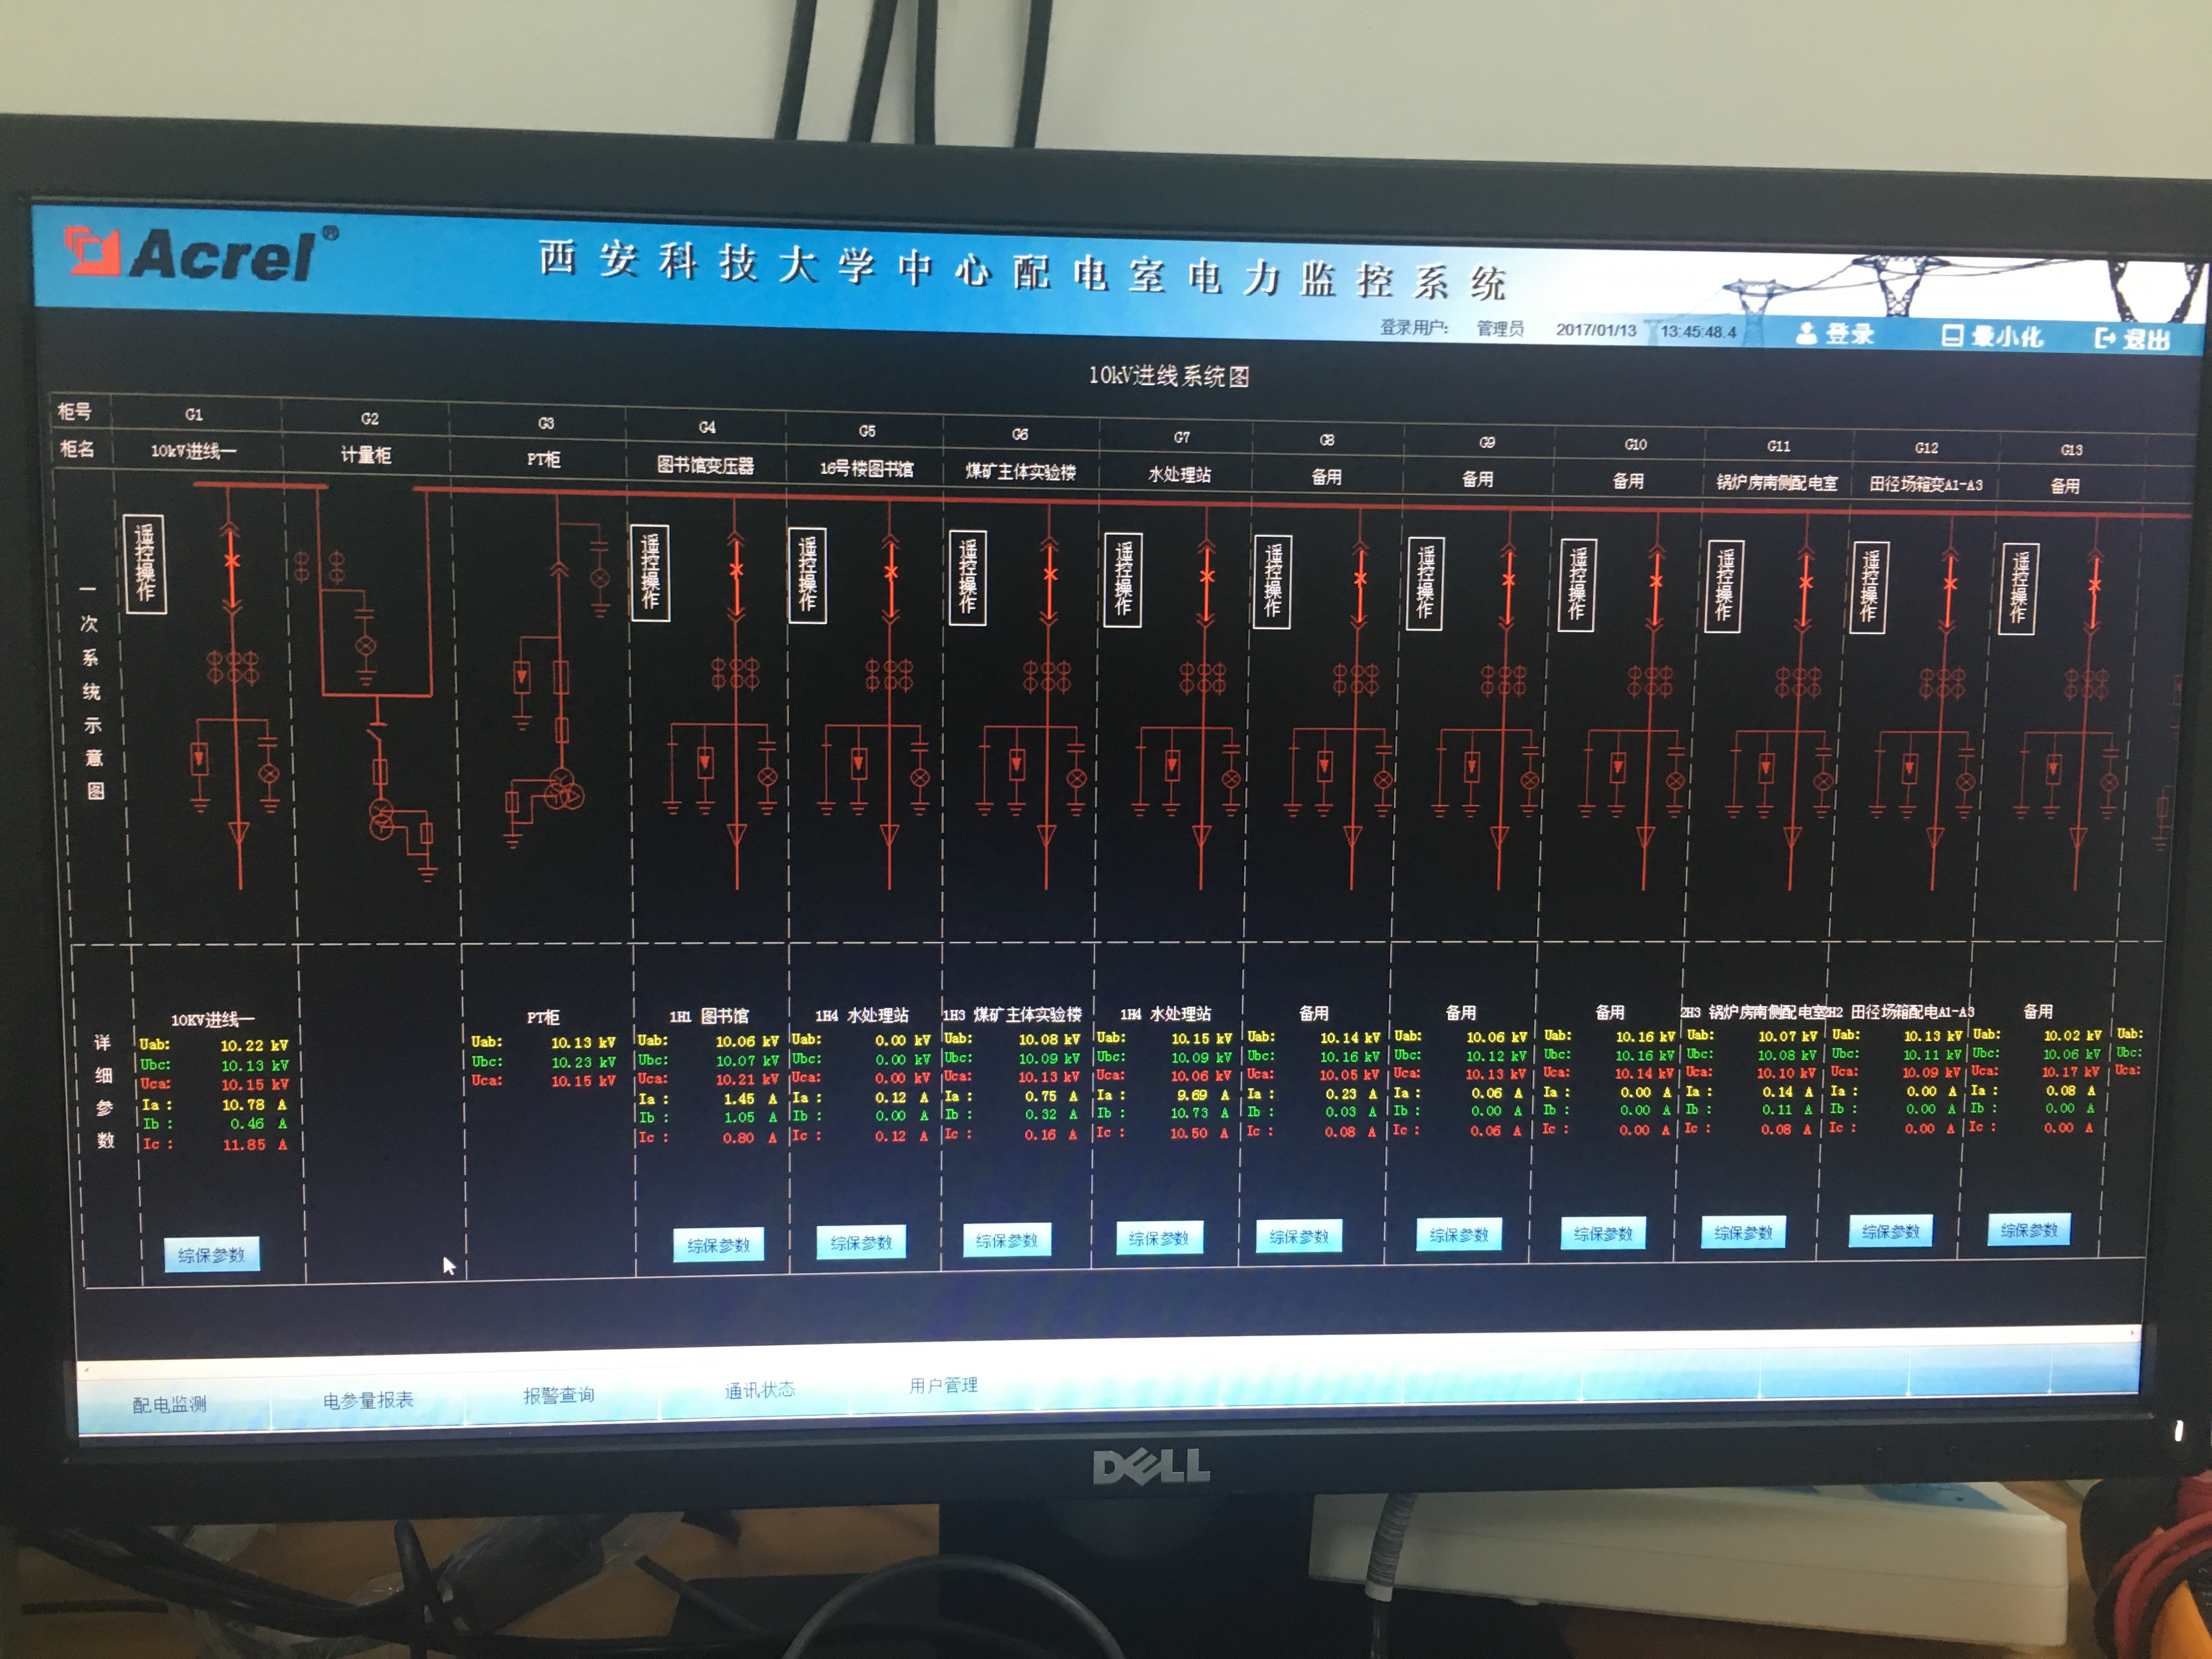
Task: Open the 通讯状态 menu tab
Action: [x=759, y=1390]
